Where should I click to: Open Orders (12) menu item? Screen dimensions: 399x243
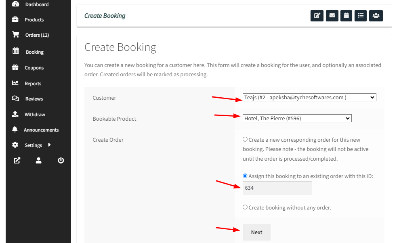pyautogui.click(x=37, y=35)
